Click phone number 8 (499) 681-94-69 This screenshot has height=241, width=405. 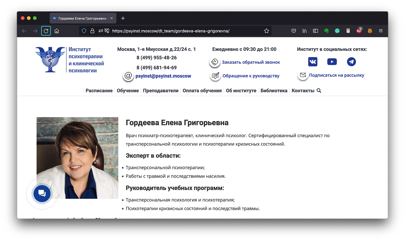coord(157,68)
